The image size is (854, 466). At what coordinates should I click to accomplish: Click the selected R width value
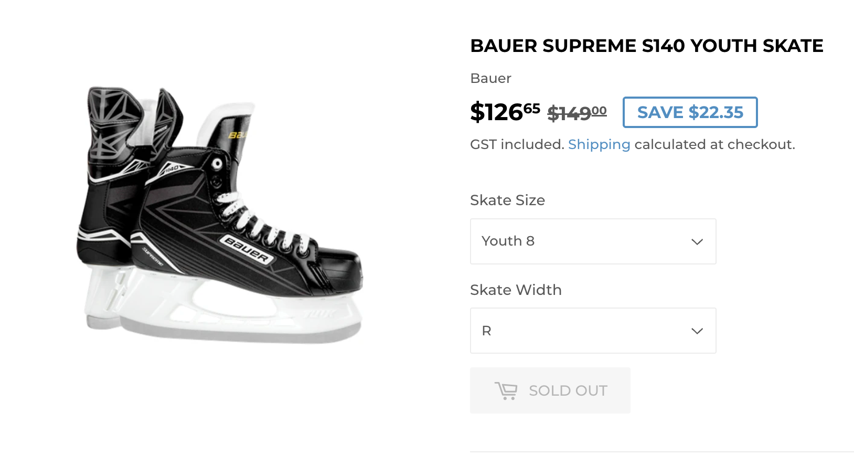pyautogui.click(x=487, y=331)
